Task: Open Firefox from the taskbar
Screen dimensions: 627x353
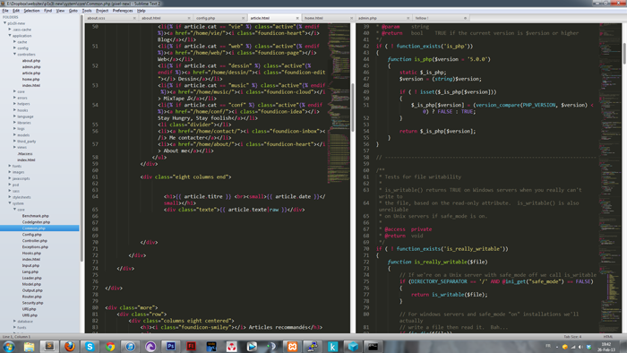Action: click(70, 346)
